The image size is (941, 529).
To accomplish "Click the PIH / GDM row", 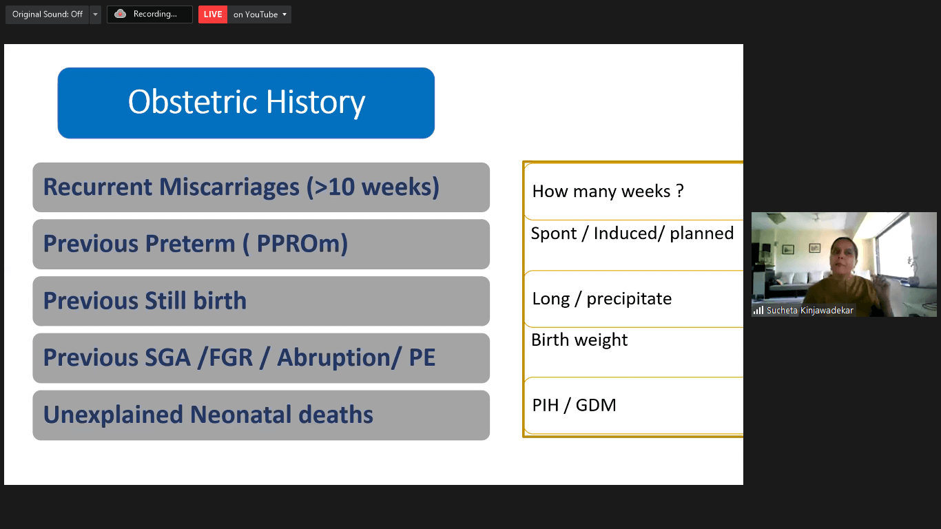I will pyautogui.click(x=633, y=405).
